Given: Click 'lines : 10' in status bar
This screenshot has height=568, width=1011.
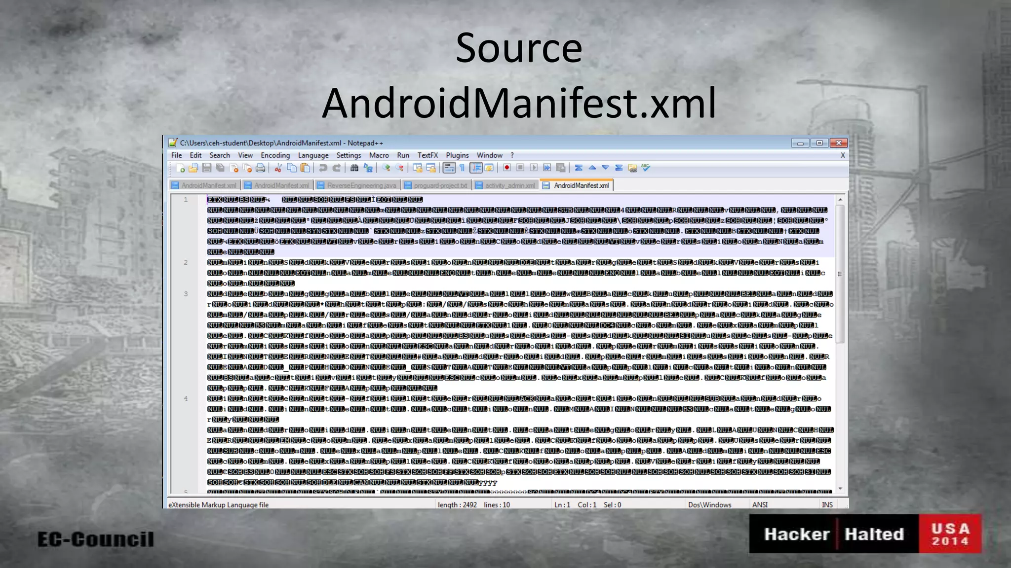Looking at the screenshot, I should tap(497, 505).
